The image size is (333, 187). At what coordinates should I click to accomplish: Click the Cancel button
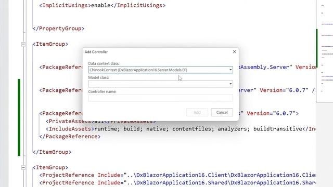[x=222, y=112]
